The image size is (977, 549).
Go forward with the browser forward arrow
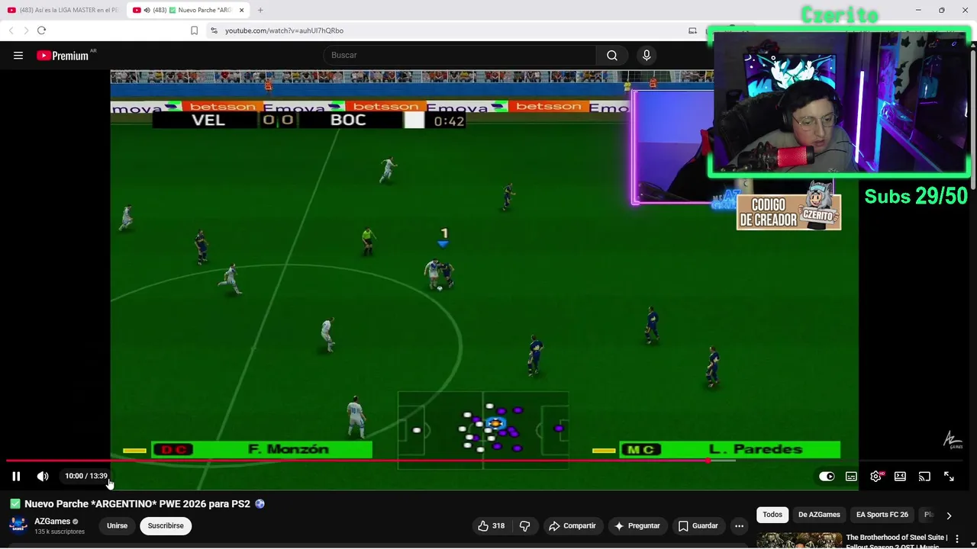coord(26,30)
